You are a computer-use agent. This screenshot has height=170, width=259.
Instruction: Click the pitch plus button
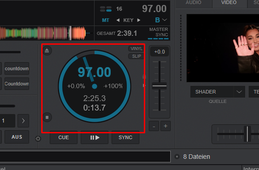165,126
